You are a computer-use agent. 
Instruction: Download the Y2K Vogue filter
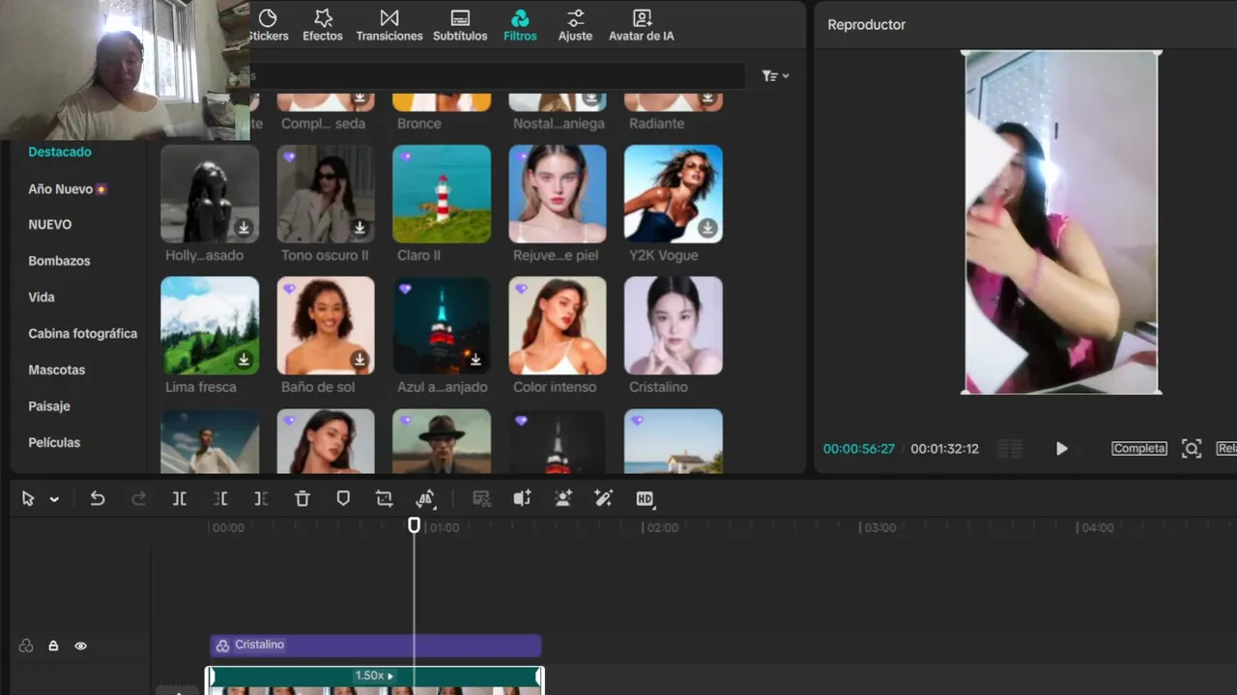pos(707,228)
